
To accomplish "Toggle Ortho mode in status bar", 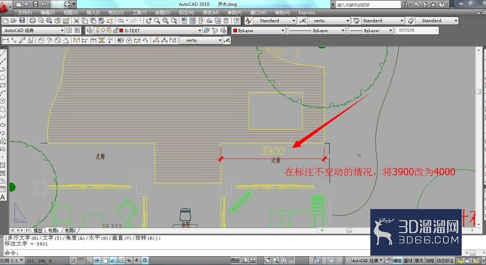I will (x=88, y=261).
